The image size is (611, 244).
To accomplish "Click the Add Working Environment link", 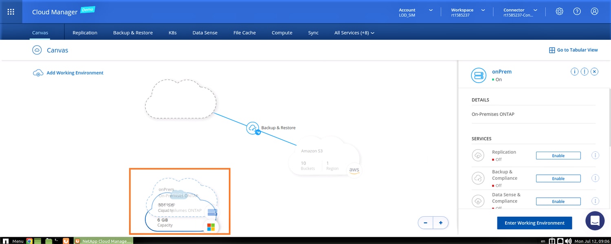I will click(75, 73).
